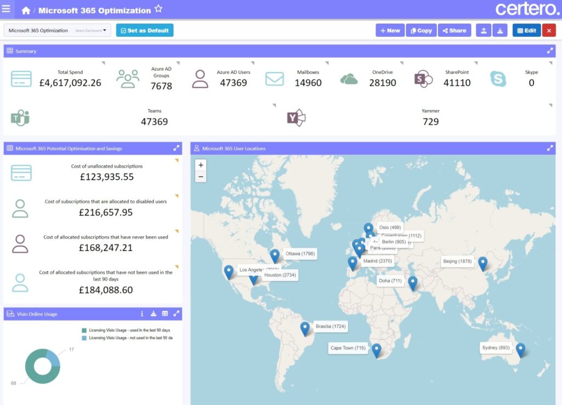Click the New dashboard button

pos(390,31)
